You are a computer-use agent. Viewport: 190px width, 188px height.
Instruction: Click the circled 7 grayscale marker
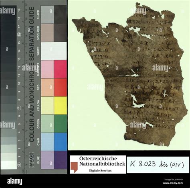click(19, 108)
